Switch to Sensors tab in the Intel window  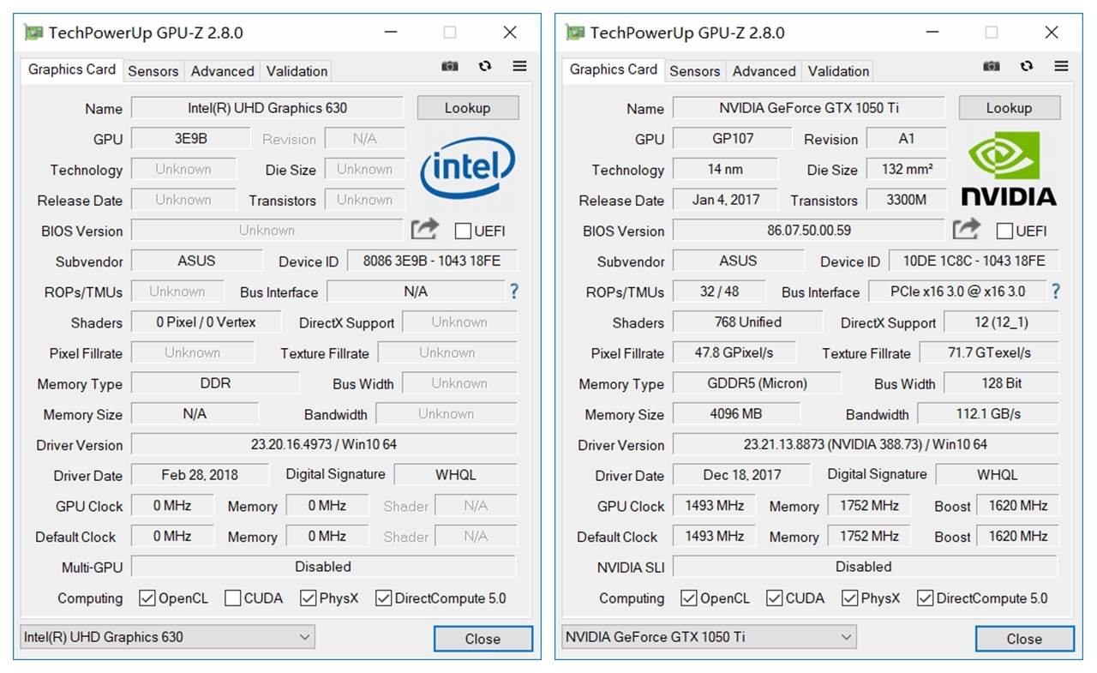pyautogui.click(x=153, y=71)
